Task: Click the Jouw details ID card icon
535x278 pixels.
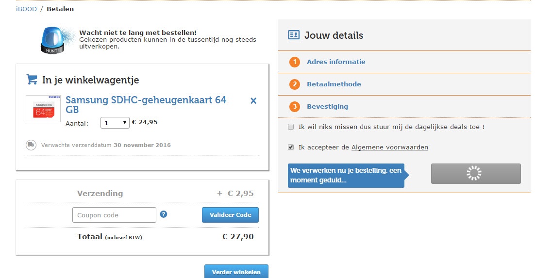Action: (x=294, y=35)
